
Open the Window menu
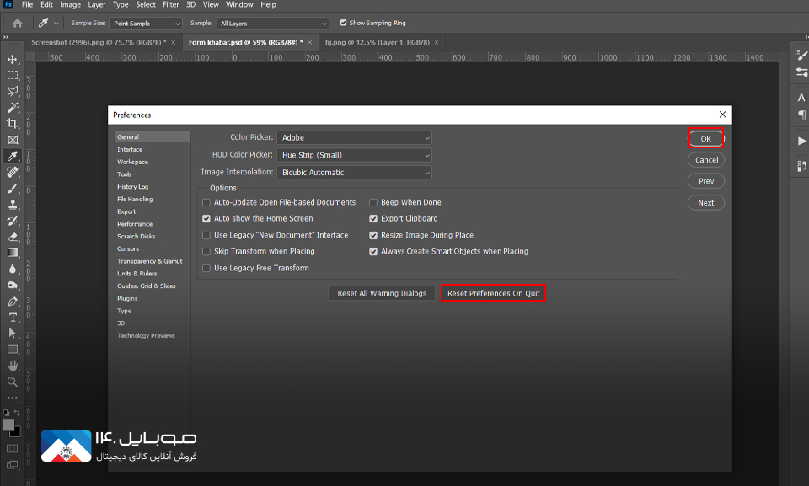239,5
